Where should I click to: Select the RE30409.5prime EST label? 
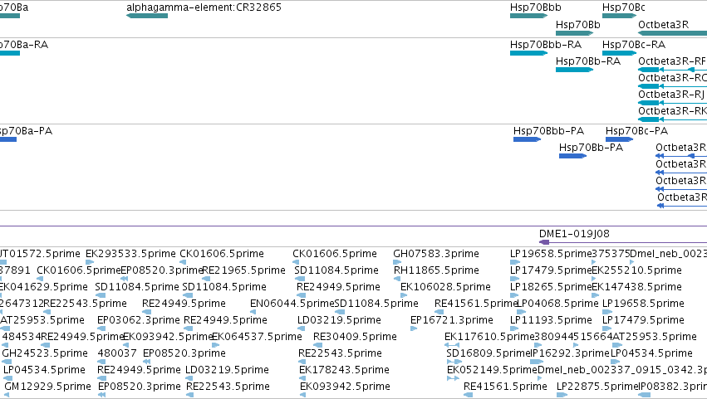coord(355,337)
